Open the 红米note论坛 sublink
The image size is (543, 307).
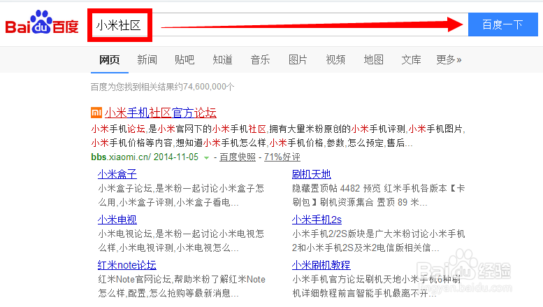point(126,265)
